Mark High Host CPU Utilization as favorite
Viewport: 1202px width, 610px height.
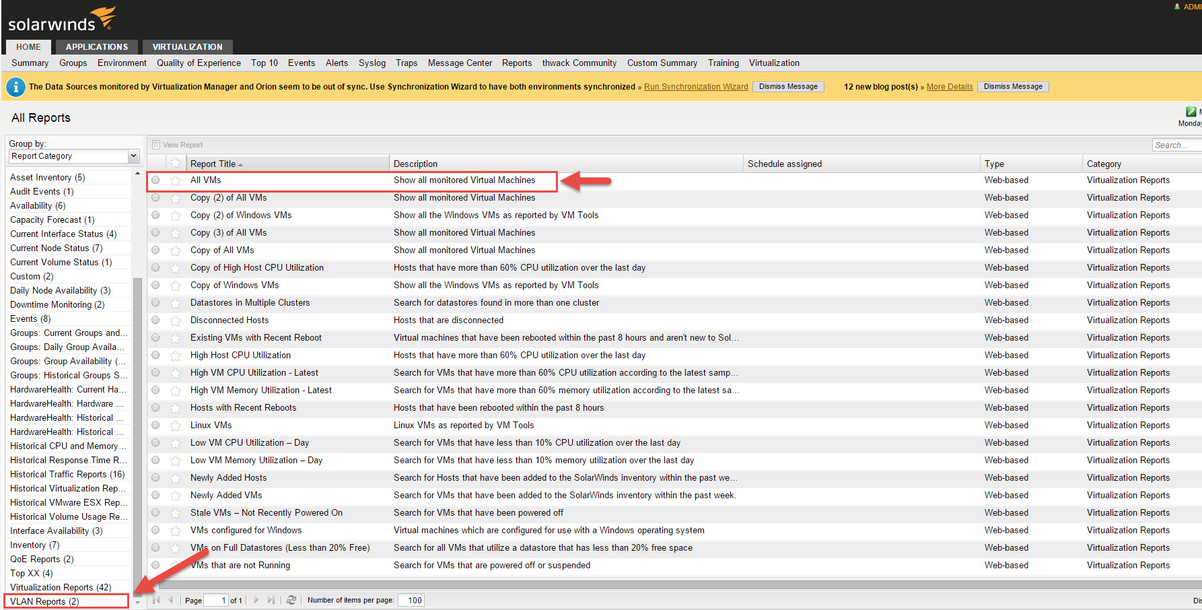pos(176,355)
